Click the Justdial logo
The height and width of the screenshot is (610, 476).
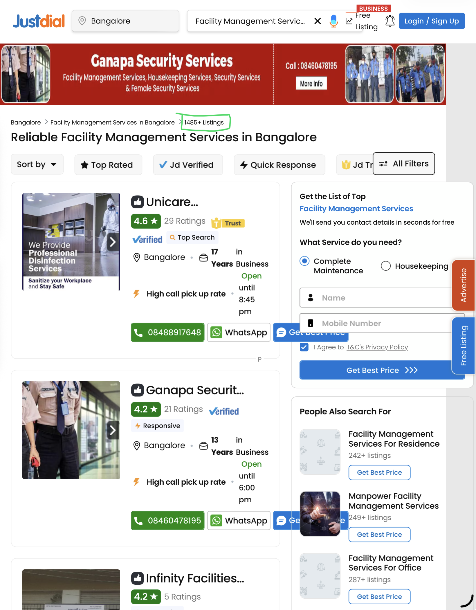click(x=39, y=21)
